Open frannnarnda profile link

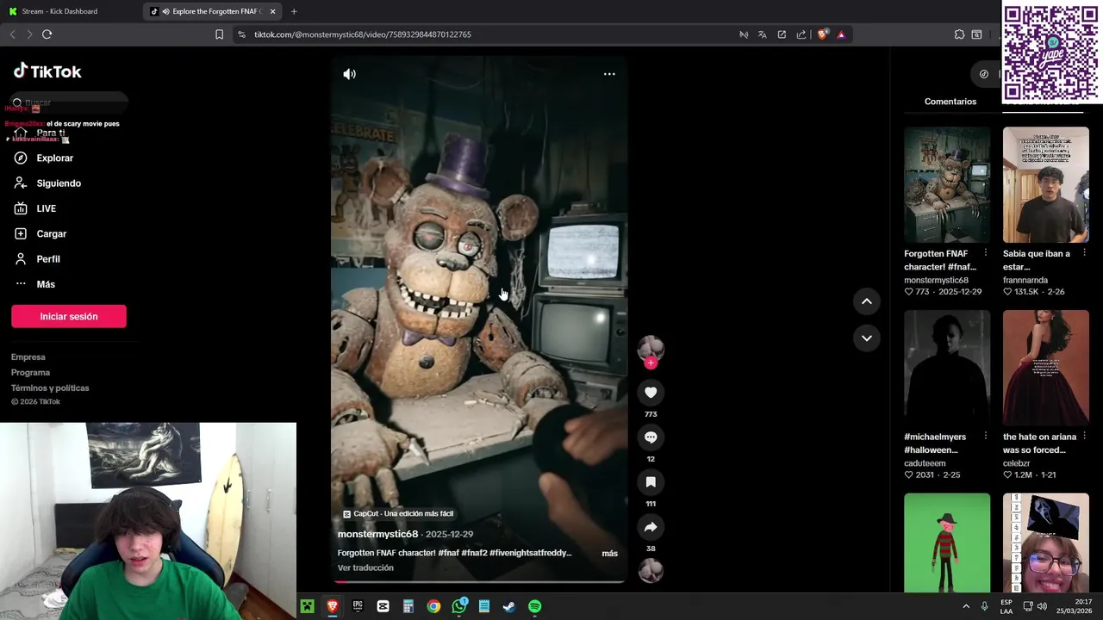coord(1025,280)
